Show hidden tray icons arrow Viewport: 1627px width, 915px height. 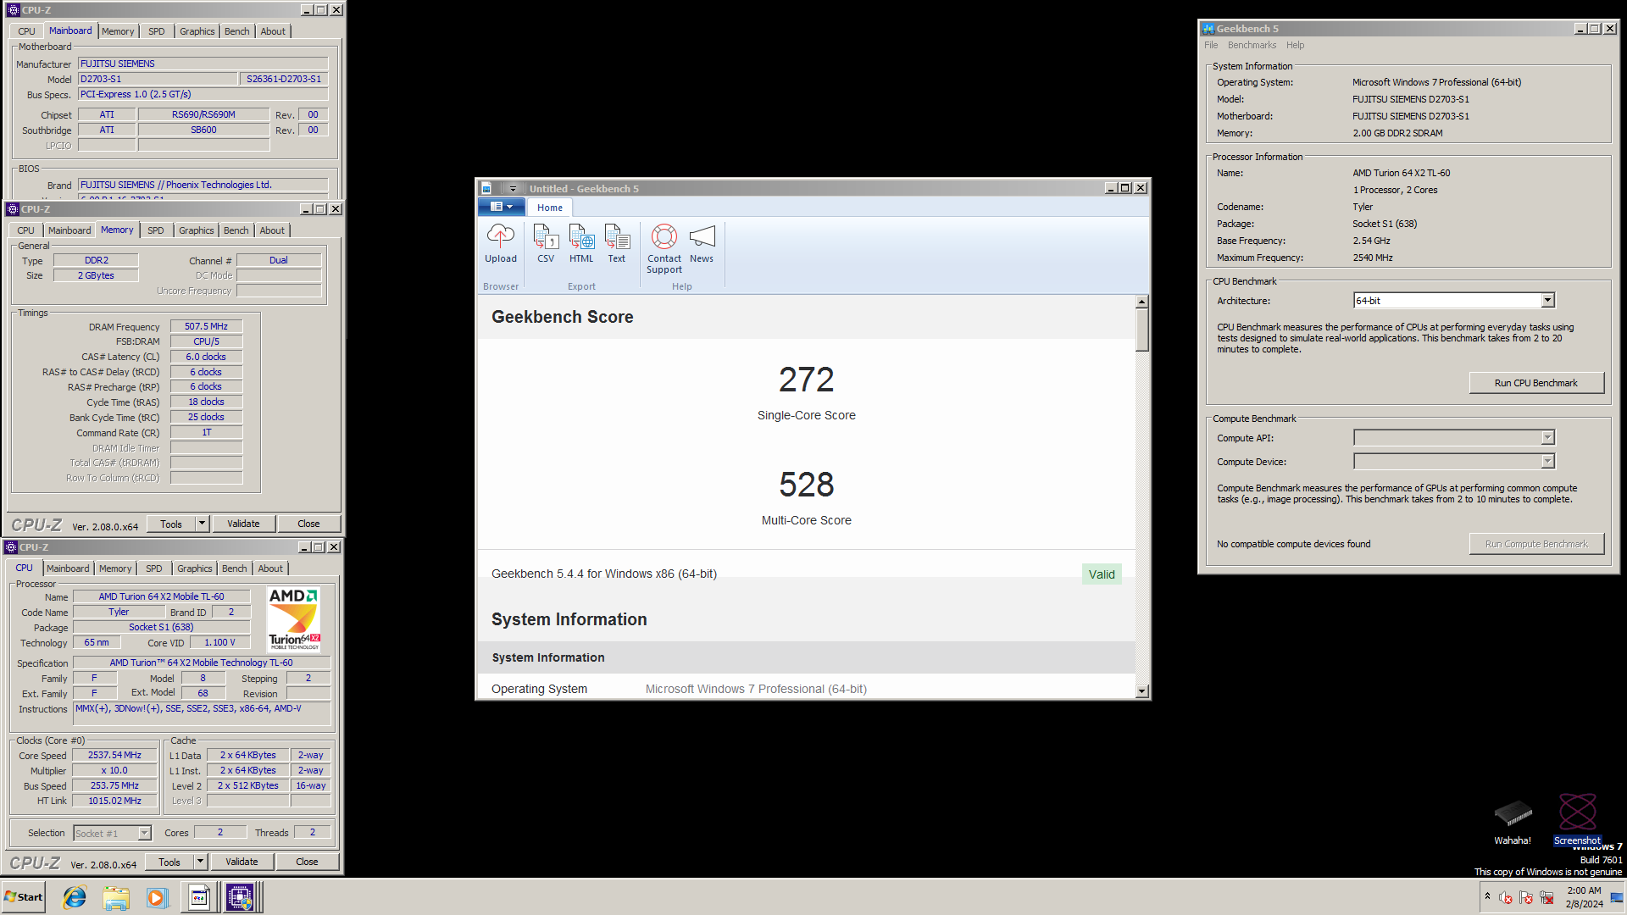click(x=1487, y=896)
